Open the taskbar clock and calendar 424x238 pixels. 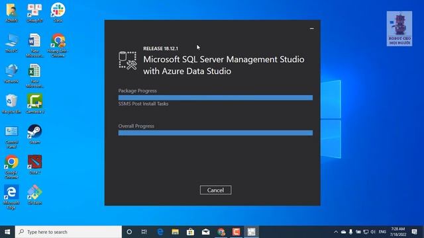398,232
